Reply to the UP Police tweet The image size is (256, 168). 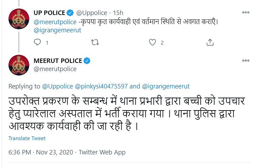click(37, 43)
